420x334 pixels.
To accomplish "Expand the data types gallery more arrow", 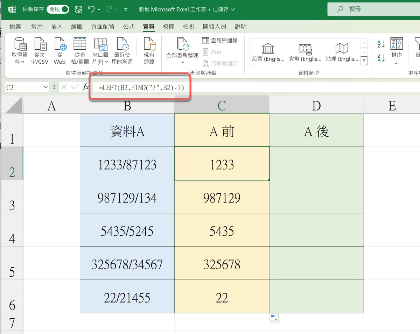I will point(364,61).
